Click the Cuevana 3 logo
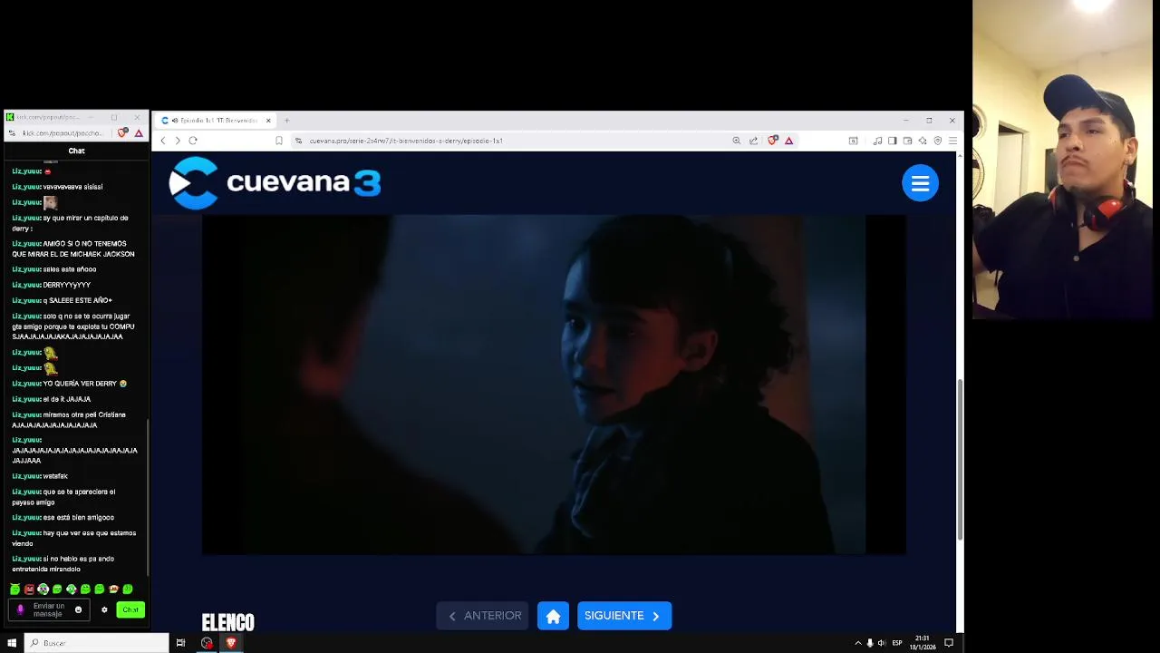 tap(275, 183)
